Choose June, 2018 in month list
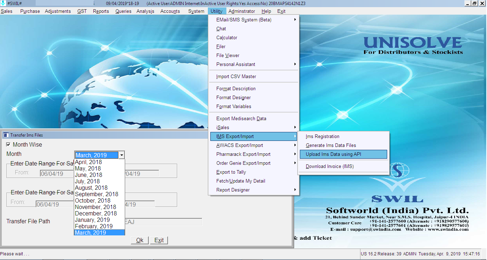This screenshot has height=260, width=487. pos(99,175)
